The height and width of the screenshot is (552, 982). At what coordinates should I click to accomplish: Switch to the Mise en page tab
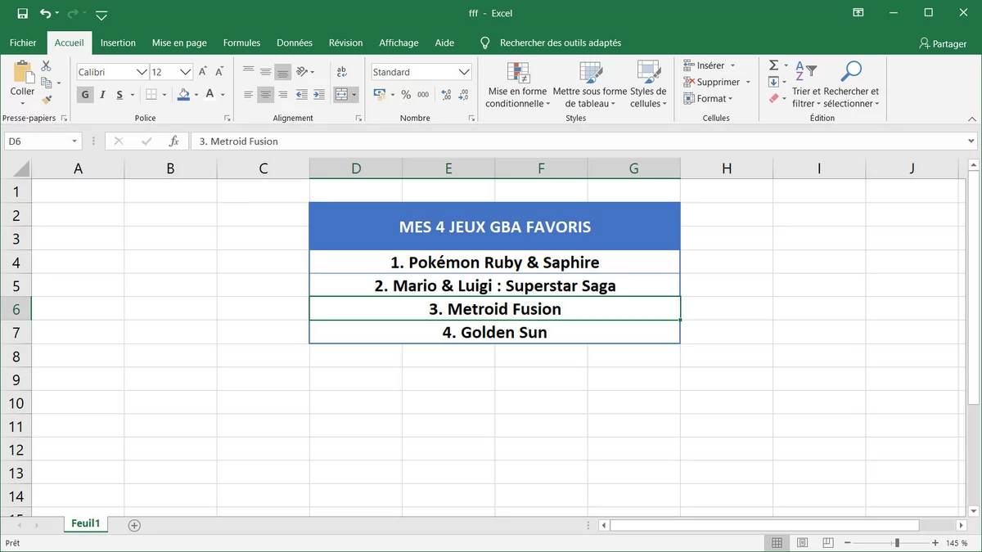click(x=179, y=43)
